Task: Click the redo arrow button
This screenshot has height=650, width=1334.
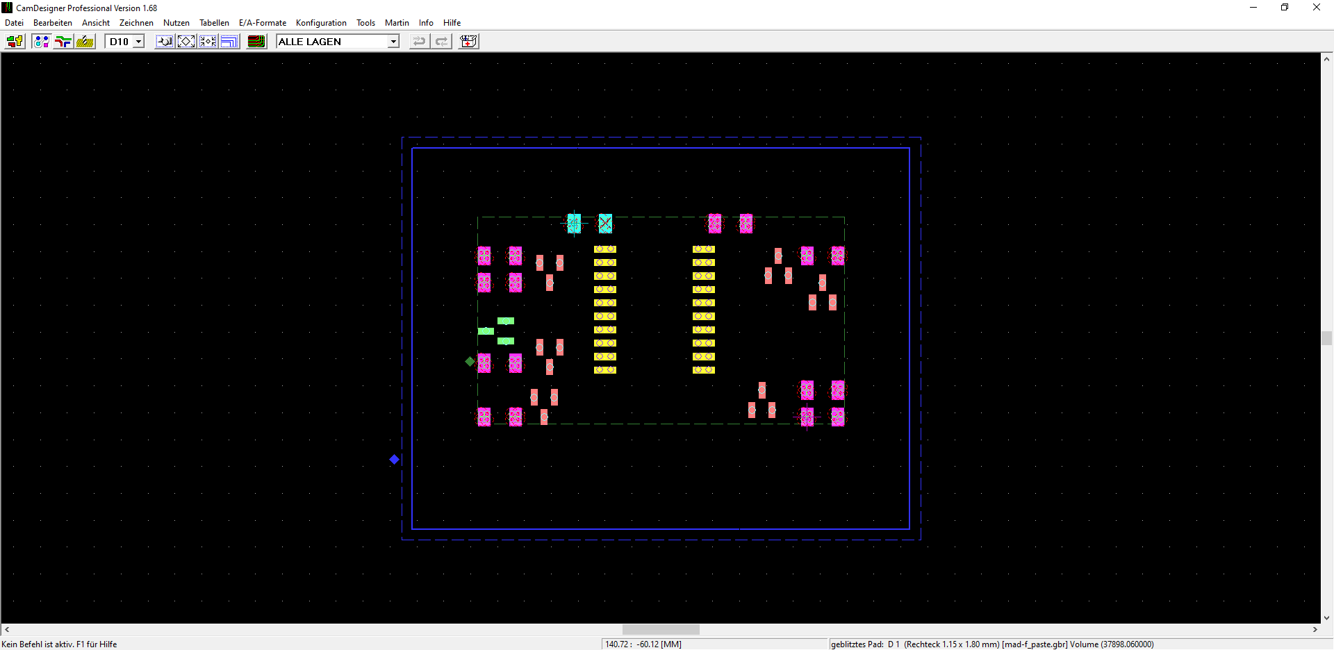Action: tap(441, 42)
